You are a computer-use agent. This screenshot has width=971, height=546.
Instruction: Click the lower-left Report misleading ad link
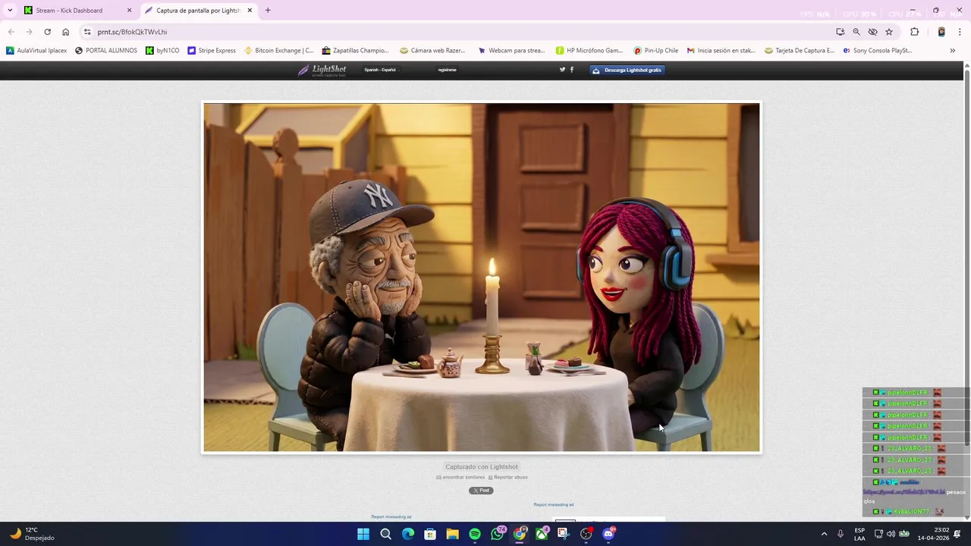391,517
